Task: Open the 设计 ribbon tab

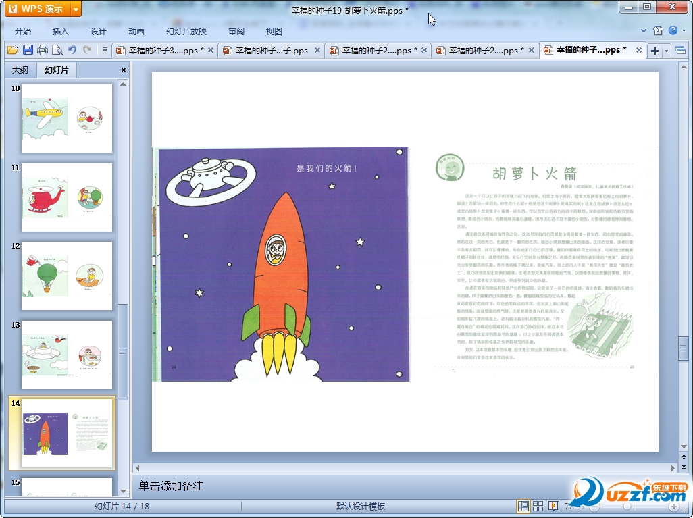Action: [98, 31]
